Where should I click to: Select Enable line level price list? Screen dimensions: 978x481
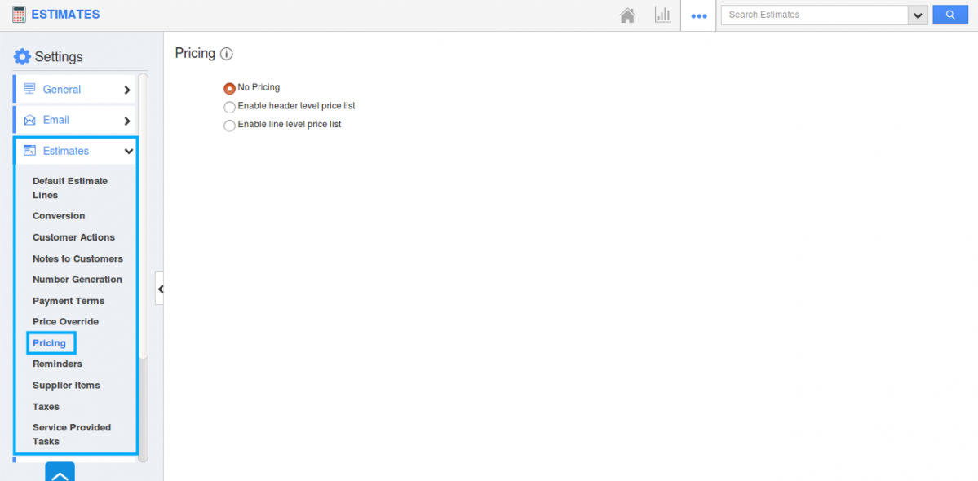point(229,126)
